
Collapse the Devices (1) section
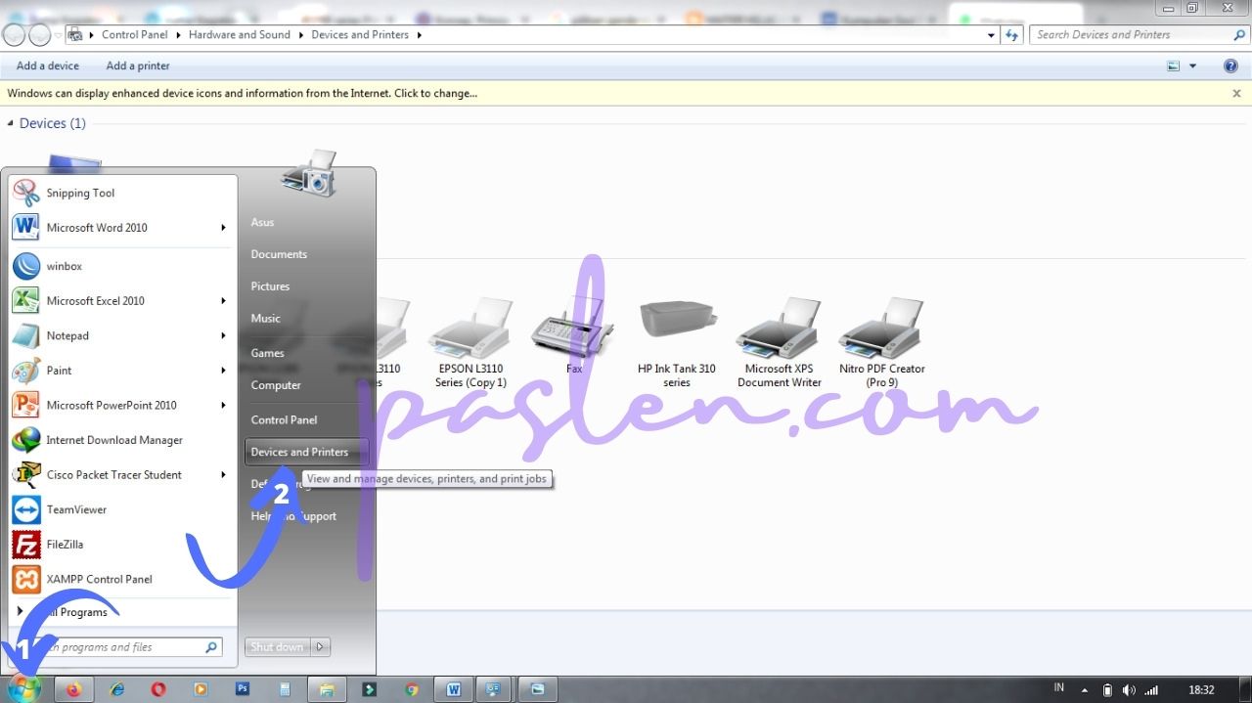(x=11, y=123)
